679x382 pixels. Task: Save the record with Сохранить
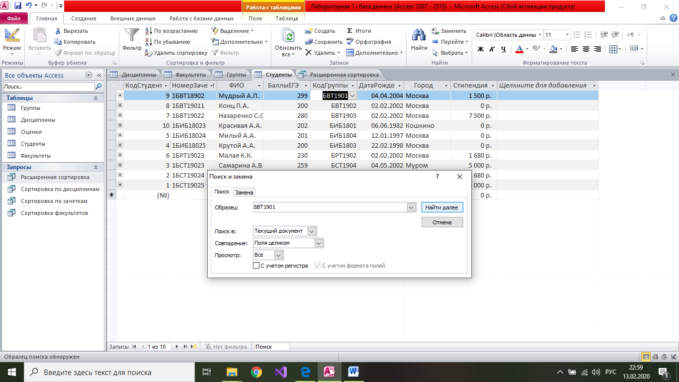tap(324, 42)
